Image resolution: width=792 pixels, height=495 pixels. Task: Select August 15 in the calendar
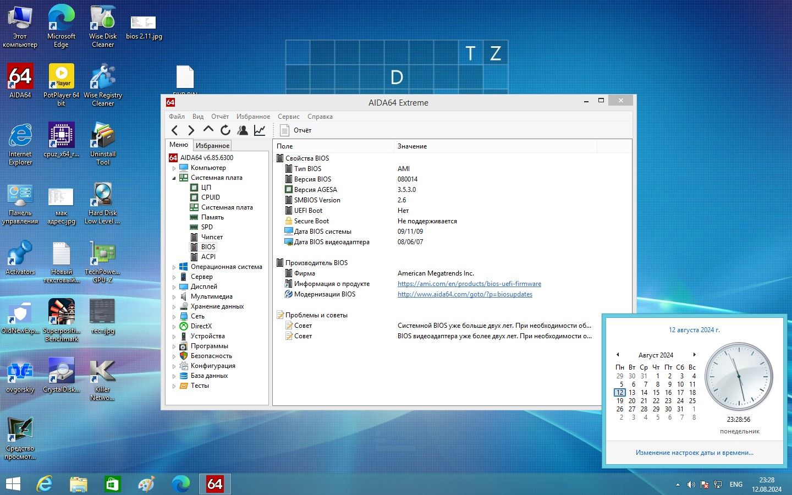656,393
